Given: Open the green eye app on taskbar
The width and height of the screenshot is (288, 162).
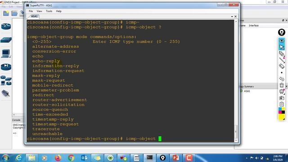Looking at the screenshot, I should pyautogui.click(x=110, y=158).
